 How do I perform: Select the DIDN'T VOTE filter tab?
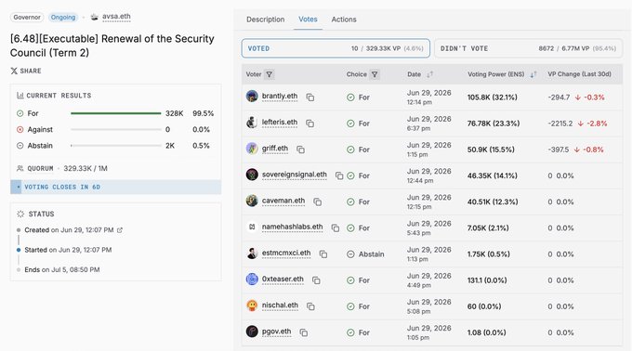529,48
